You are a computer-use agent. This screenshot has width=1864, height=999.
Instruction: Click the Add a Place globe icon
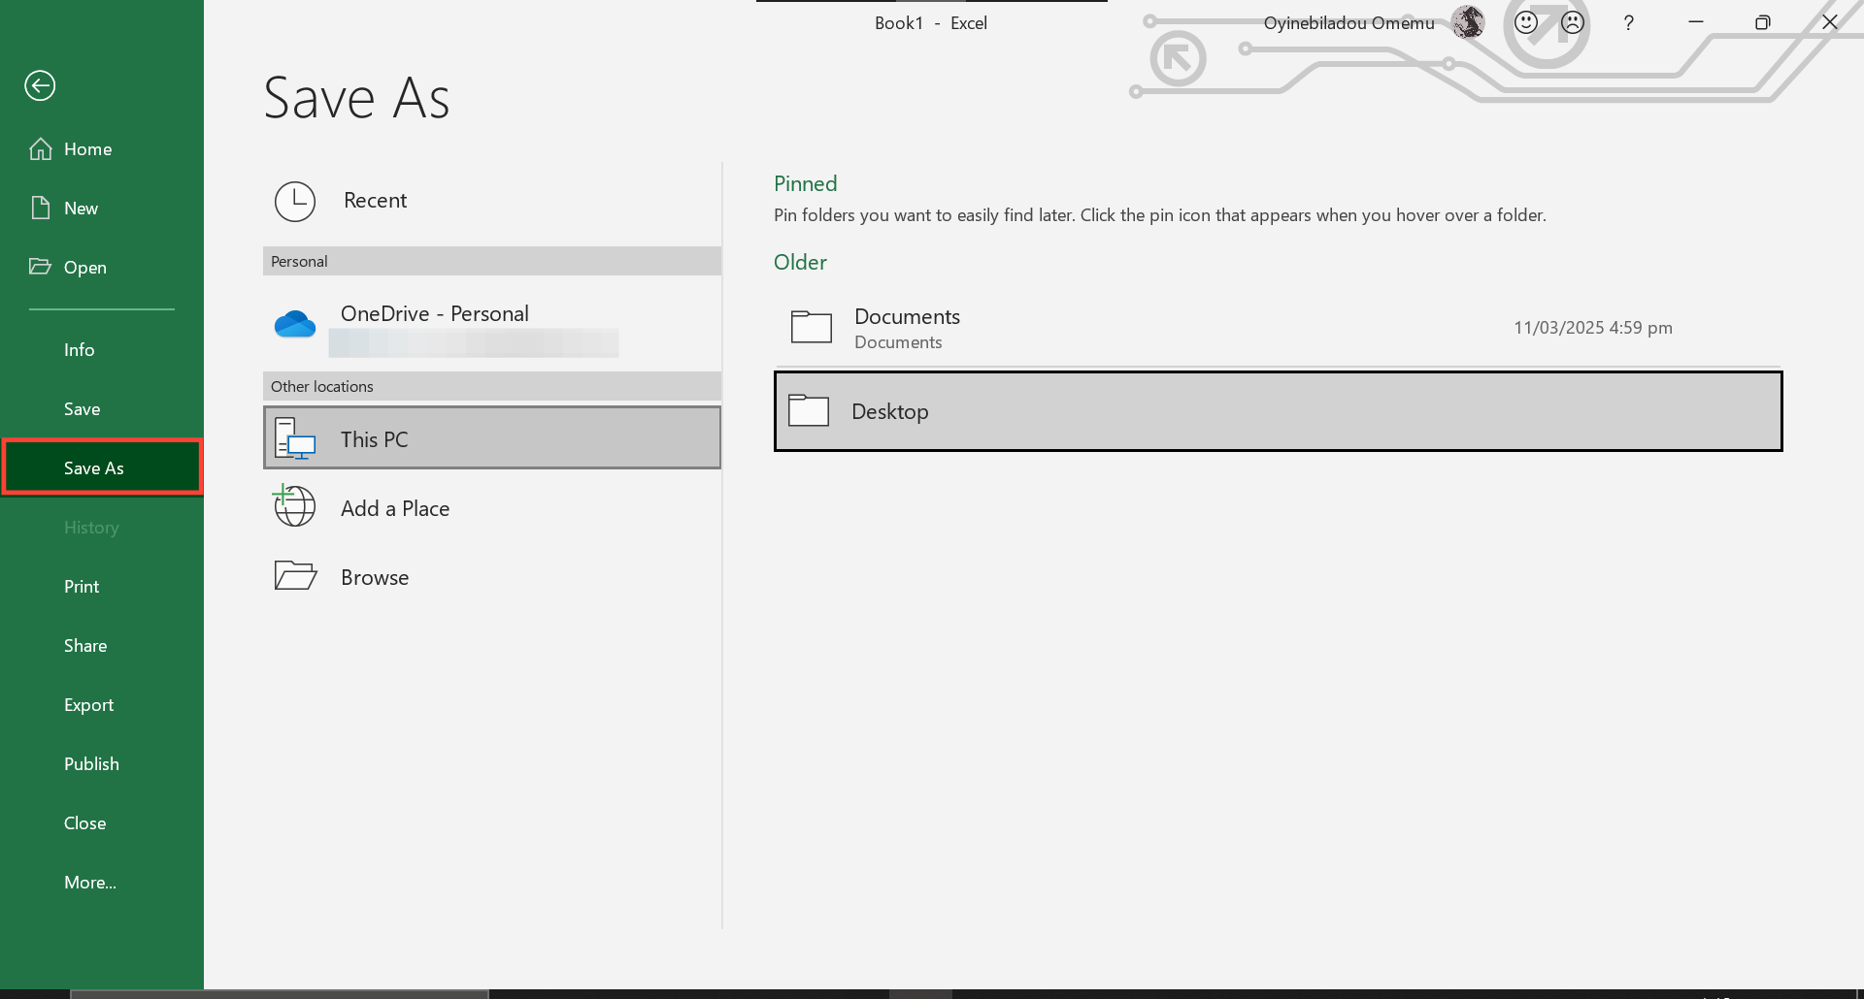click(295, 507)
